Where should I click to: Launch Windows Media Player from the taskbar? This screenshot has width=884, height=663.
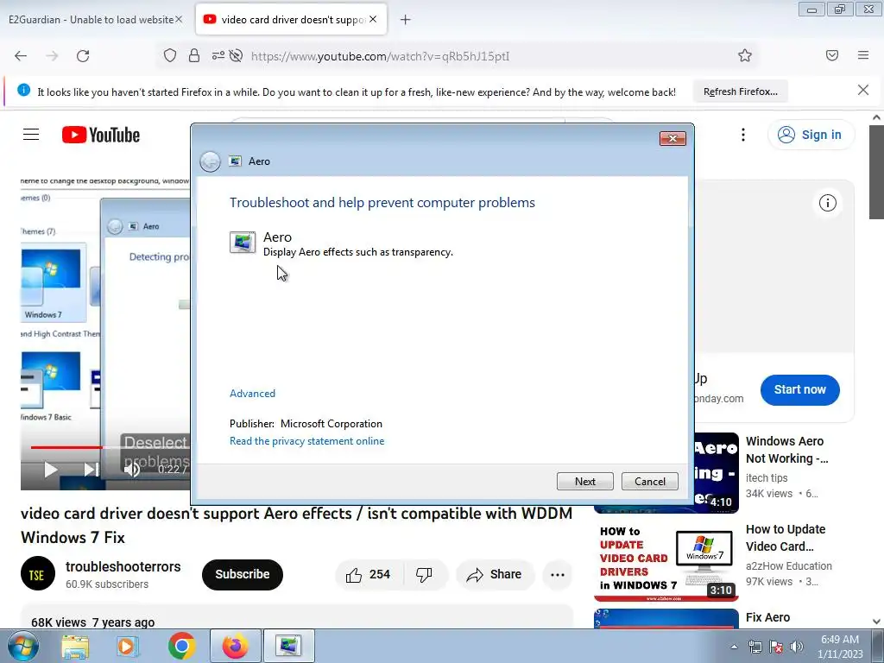(128, 646)
